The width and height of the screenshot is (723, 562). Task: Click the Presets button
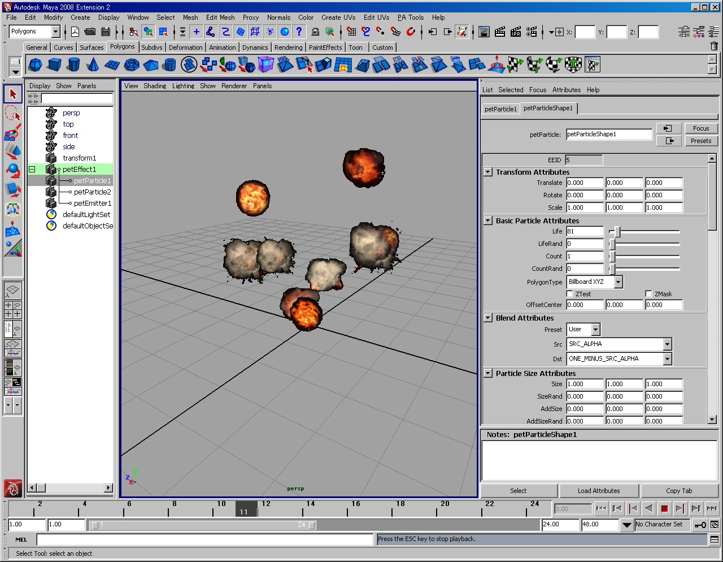pyautogui.click(x=700, y=141)
